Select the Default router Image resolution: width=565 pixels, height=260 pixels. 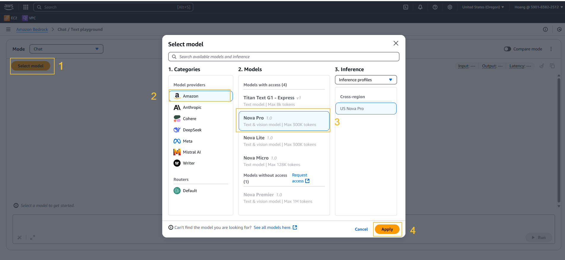point(201,191)
